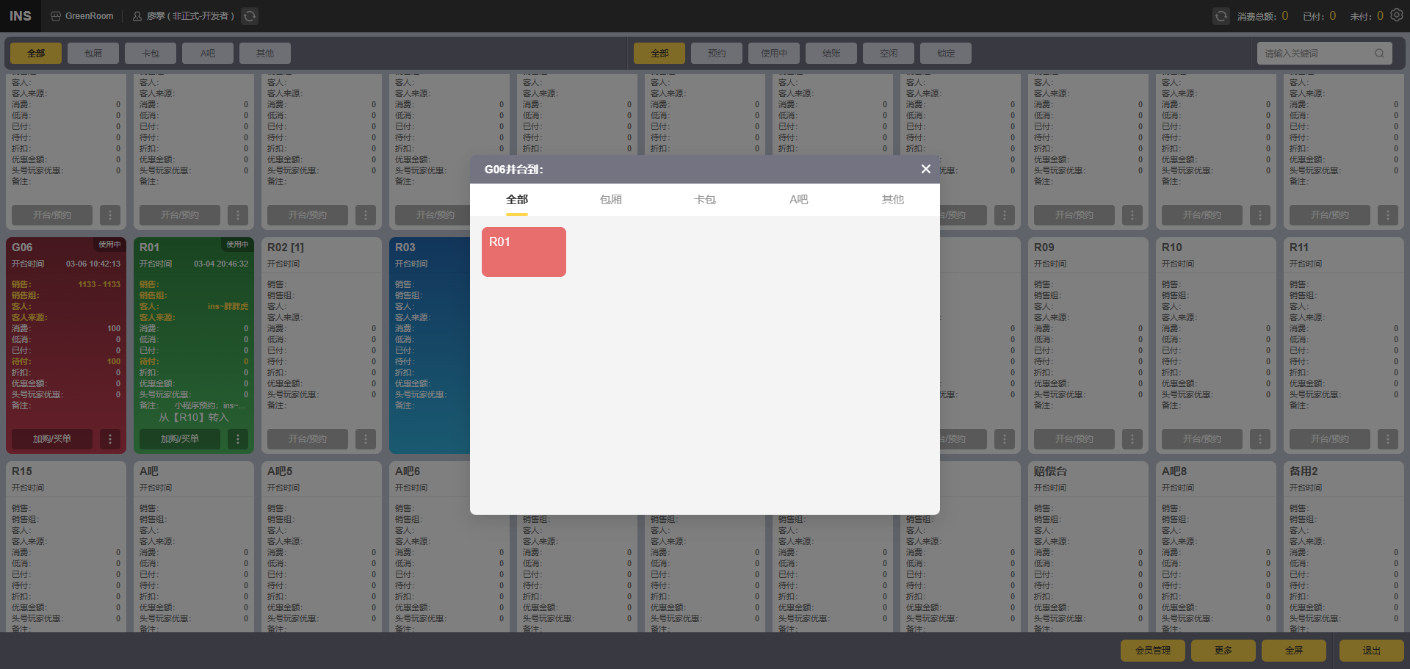Screen dimensions: 1410x669
Task: Open the more options menu on R11 card
Action: click(x=1388, y=439)
